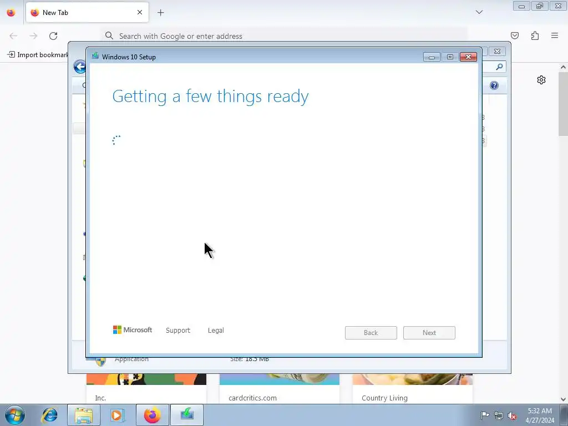Click the Firefox reload button
568x426 pixels.
pyautogui.click(x=53, y=36)
